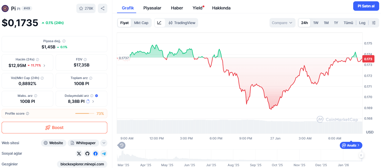The image size is (381, 168).
Task: Open the Piyasalar tab
Action: [152, 8]
